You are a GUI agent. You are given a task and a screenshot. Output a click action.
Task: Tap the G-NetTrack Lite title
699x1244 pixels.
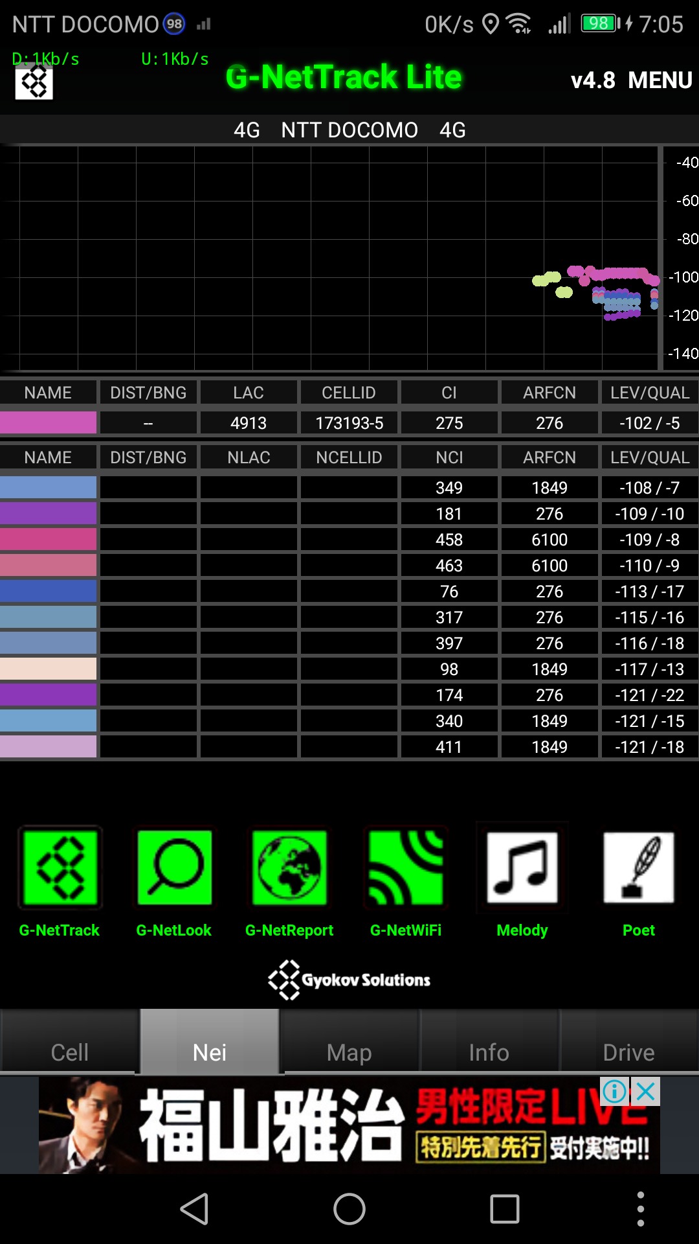[x=344, y=77]
